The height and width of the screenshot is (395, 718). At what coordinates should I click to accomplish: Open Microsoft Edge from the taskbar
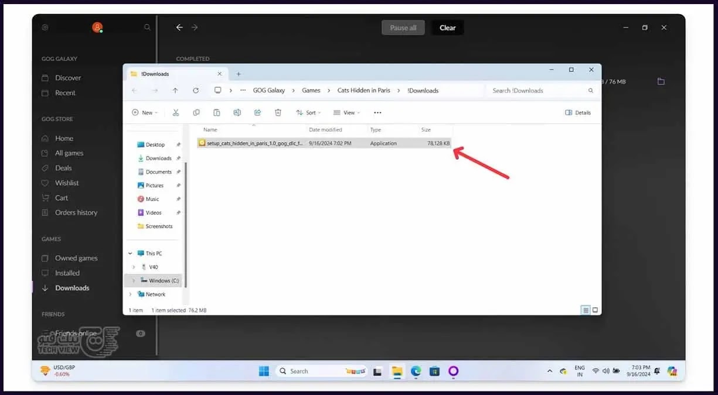coord(416,371)
